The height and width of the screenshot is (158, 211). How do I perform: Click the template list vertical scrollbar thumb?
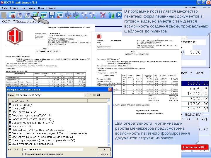coord(109,124)
